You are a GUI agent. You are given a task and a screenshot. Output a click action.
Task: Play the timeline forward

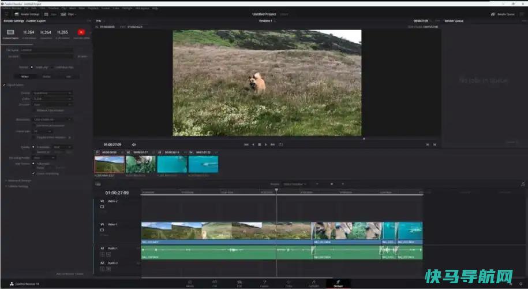(x=265, y=144)
